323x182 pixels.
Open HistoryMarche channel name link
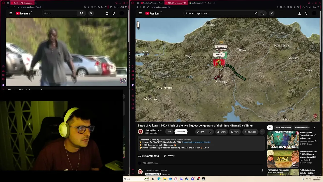(x=152, y=130)
